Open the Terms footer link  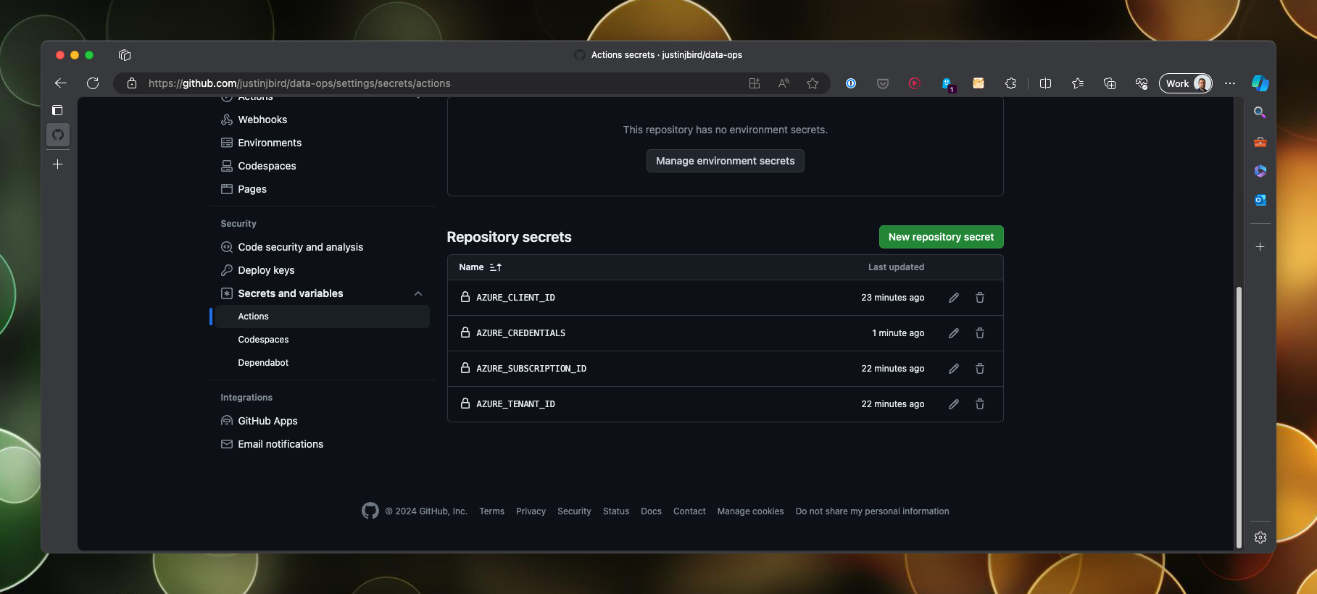[x=491, y=511]
